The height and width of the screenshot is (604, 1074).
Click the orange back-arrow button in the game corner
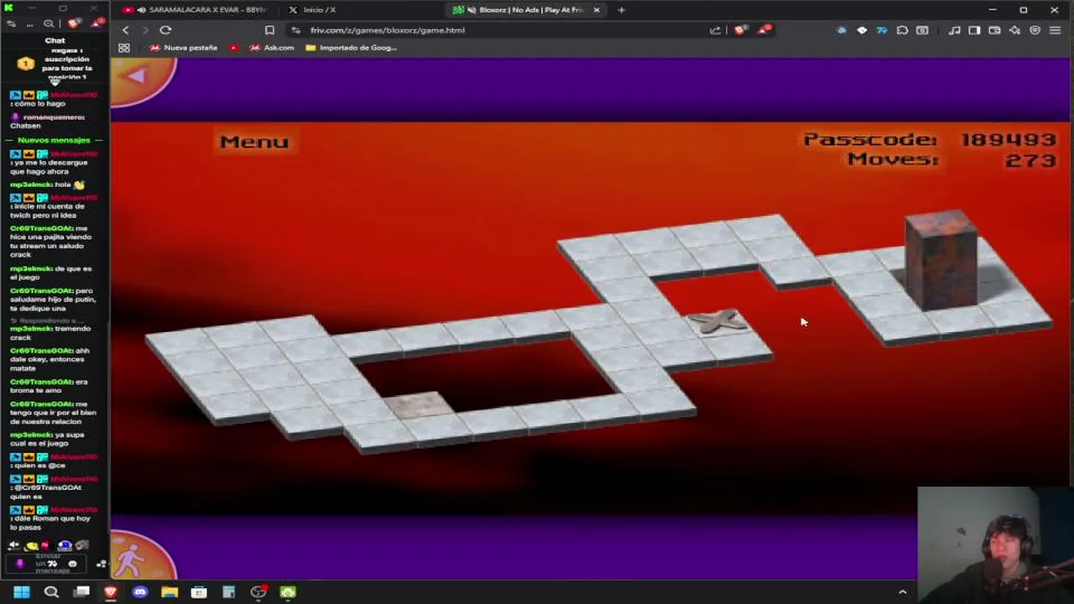tap(139, 79)
